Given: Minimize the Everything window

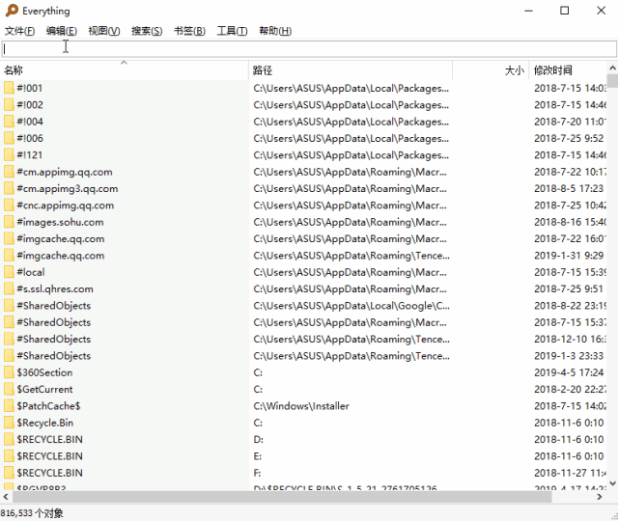Looking at the screenshot, I should tap(528, 11).
